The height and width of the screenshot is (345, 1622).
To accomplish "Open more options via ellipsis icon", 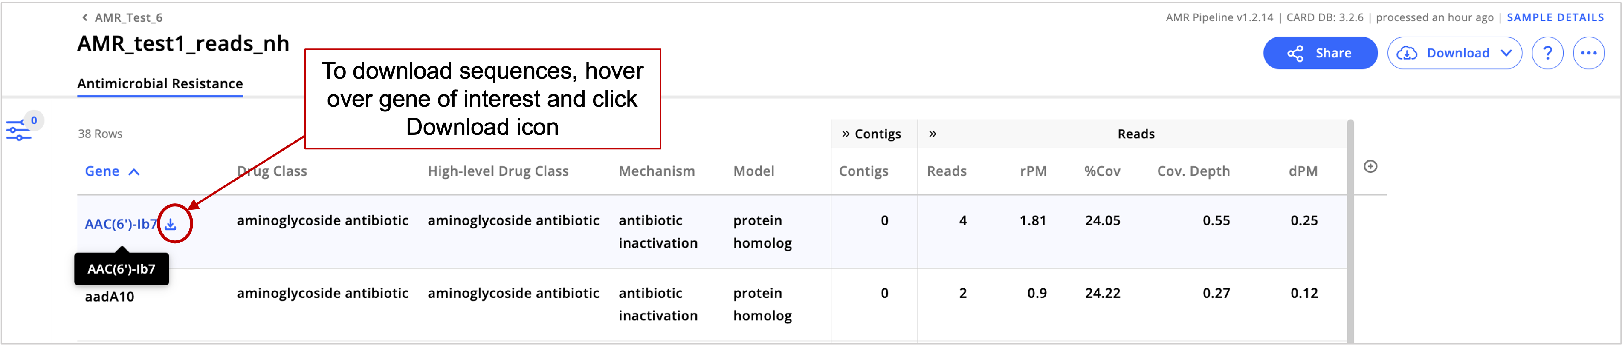I will pos(1590,53).
